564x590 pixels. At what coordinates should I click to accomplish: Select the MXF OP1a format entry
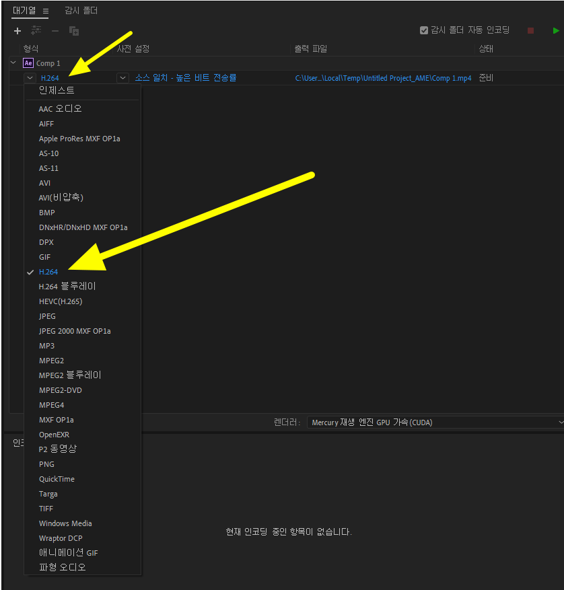[83, 420]
